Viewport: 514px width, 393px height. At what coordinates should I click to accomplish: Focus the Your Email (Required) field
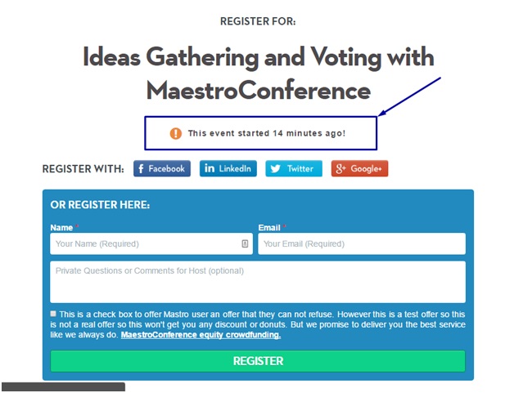pyautogui.click(x=362, y=243)
